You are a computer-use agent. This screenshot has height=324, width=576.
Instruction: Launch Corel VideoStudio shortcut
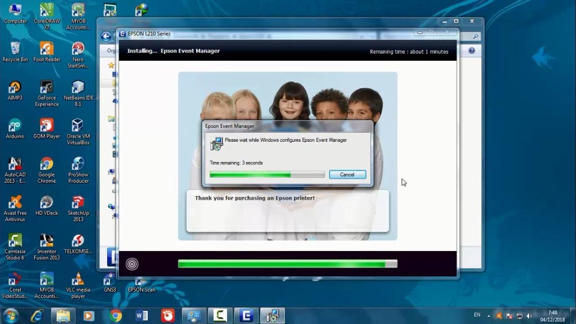tap(15, 285)
